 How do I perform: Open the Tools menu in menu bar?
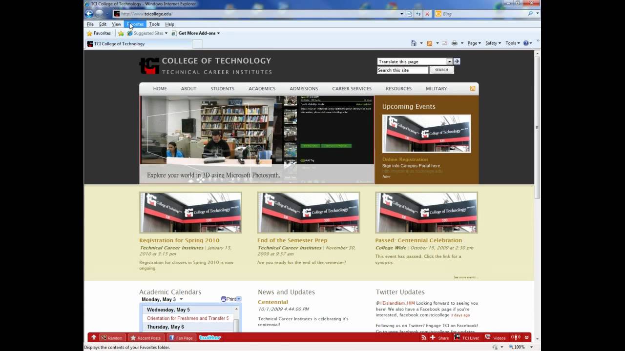coord(154,24)
